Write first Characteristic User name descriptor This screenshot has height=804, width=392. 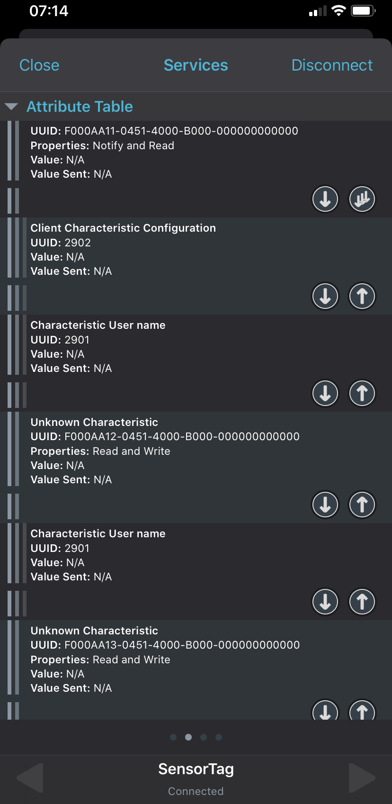point(362,393)
